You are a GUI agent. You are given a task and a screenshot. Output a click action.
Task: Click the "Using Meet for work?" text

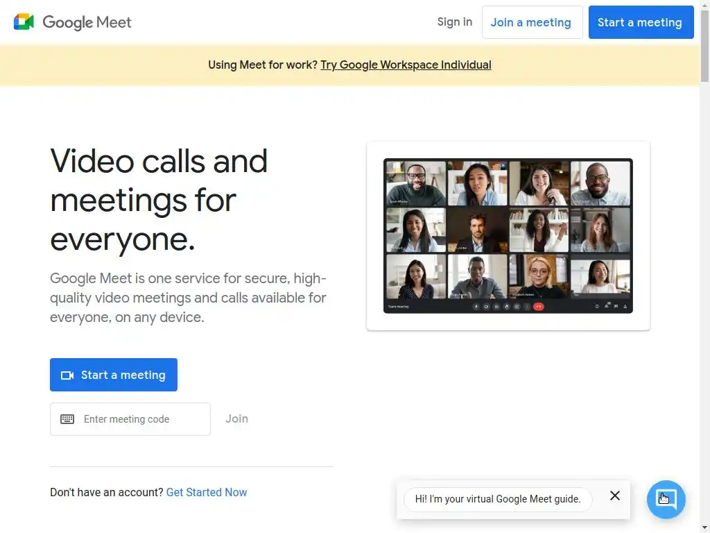(x=263, y=65)
